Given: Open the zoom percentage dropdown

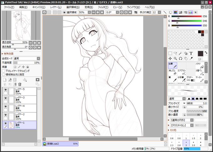Looking at the screenshot, I should pyautogui.click(x=89, y=12).
